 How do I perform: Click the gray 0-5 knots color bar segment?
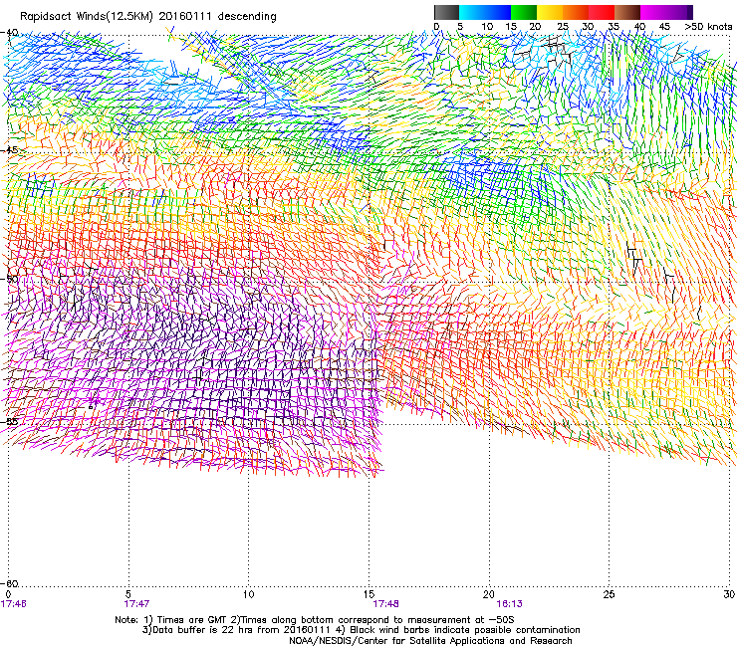(x=446, y=12)
